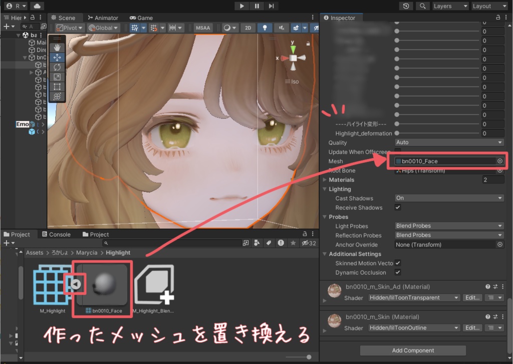
Task: Change the Quality dropdown from Auto
Action: (448, 142)
